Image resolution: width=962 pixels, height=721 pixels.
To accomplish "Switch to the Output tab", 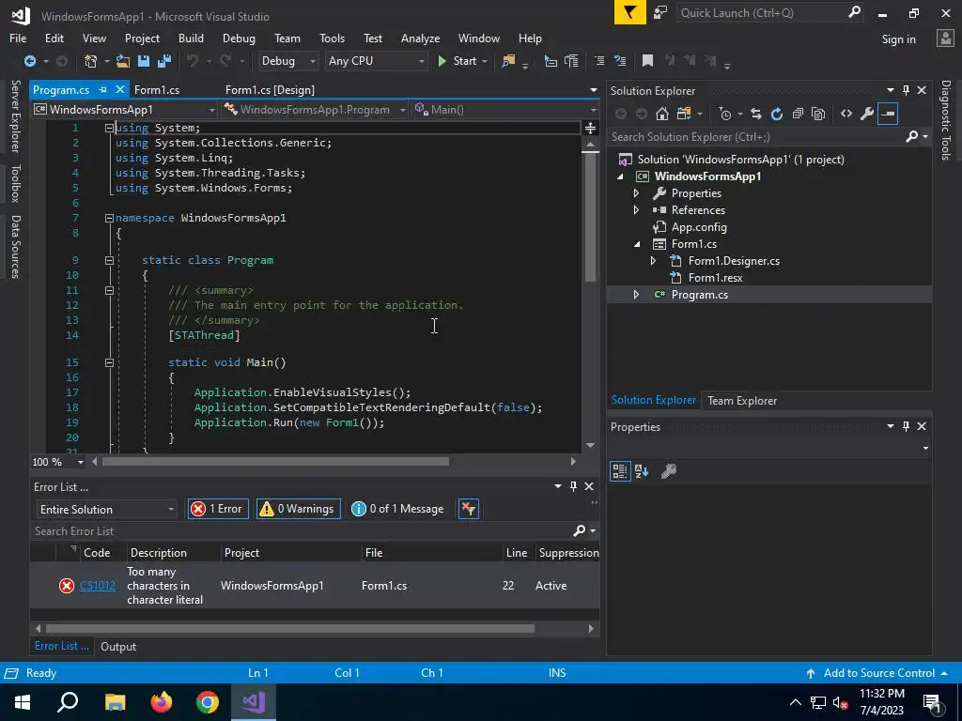I will [x=118, y=646].
